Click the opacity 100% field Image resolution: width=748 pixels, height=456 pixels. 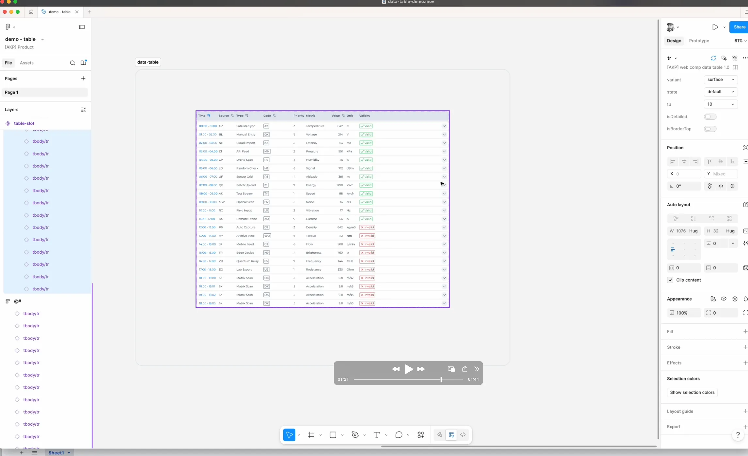(x=684, y=313)
